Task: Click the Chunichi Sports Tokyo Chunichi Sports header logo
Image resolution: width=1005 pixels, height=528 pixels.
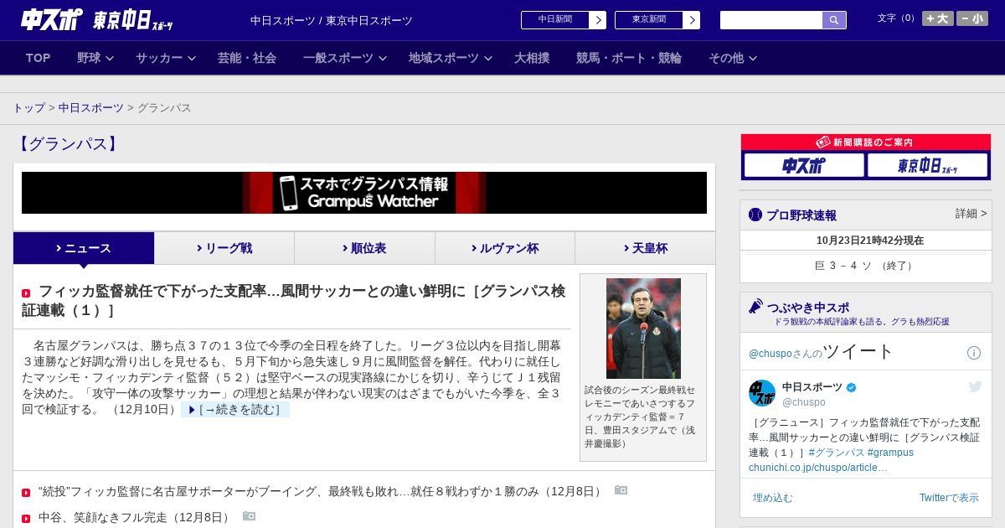Action: tap(97, 20)
